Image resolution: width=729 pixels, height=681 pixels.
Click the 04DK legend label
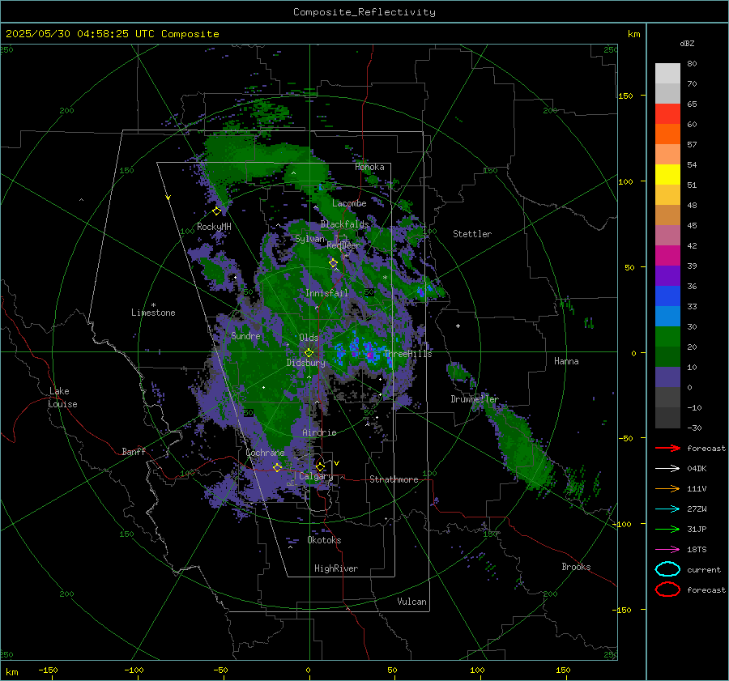697,469
